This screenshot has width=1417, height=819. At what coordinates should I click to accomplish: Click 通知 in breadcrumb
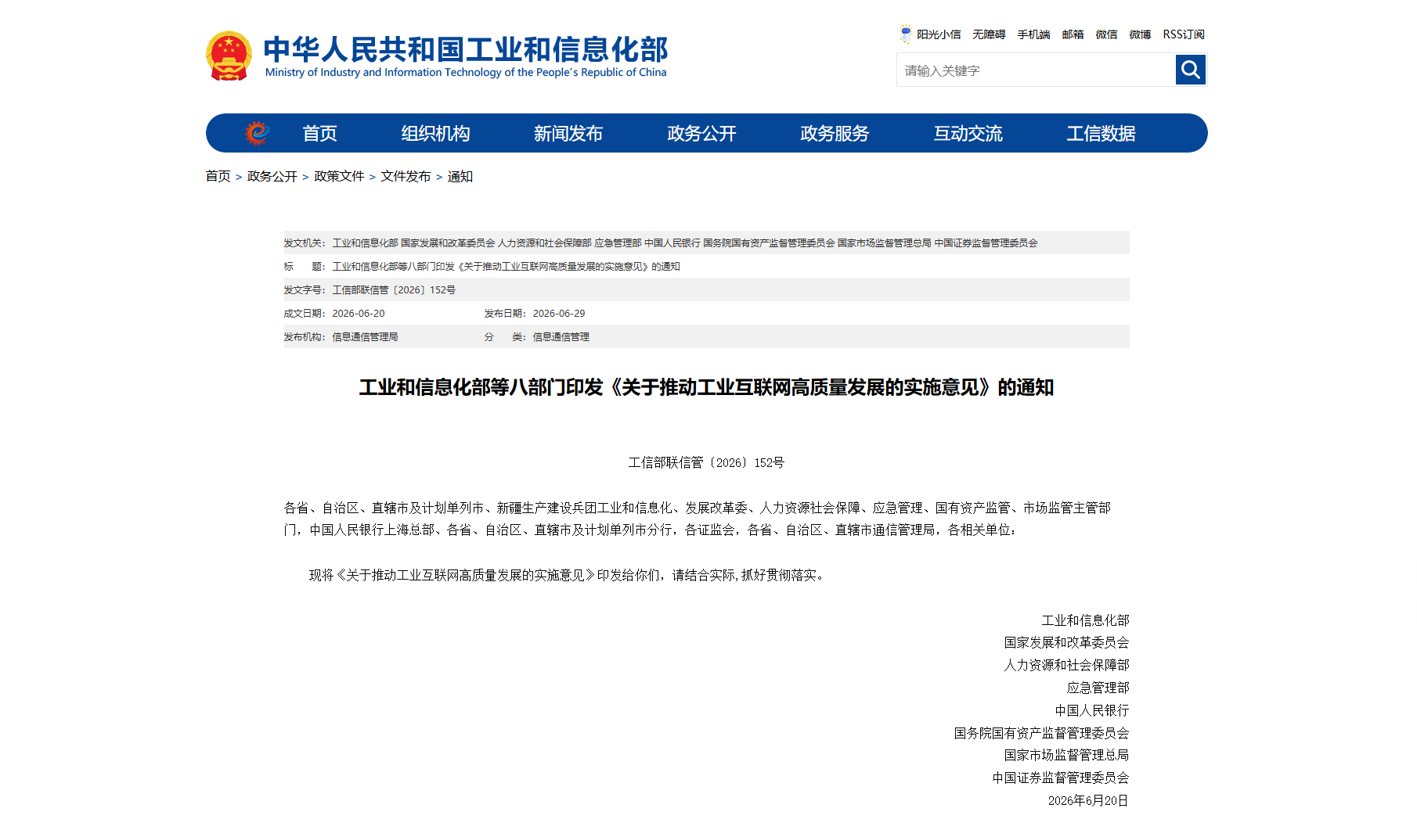click(x=460, y=177)
